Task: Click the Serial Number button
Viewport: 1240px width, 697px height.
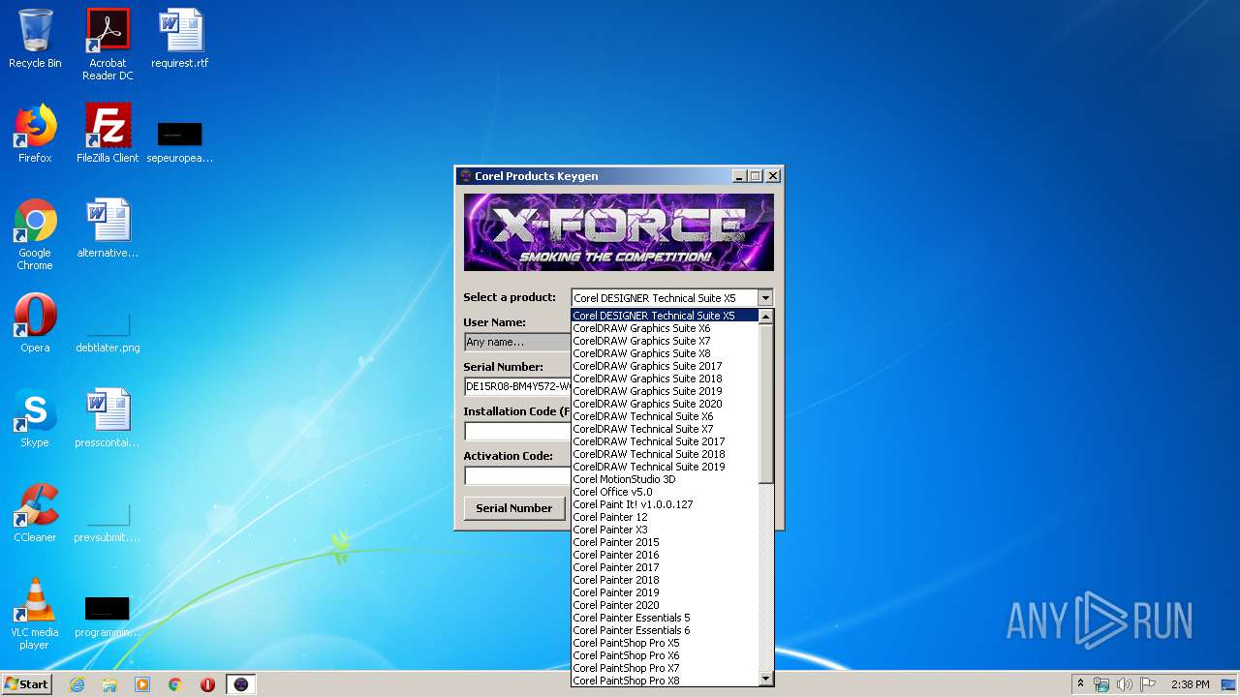Action: (514, 508)
